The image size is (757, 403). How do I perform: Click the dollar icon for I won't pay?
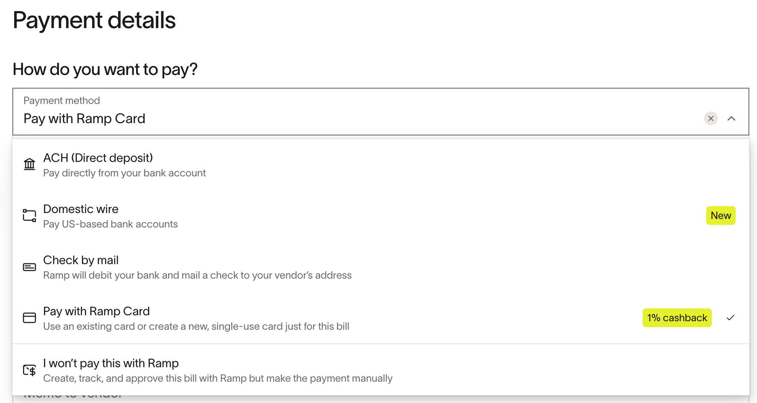tap(29, 370)
